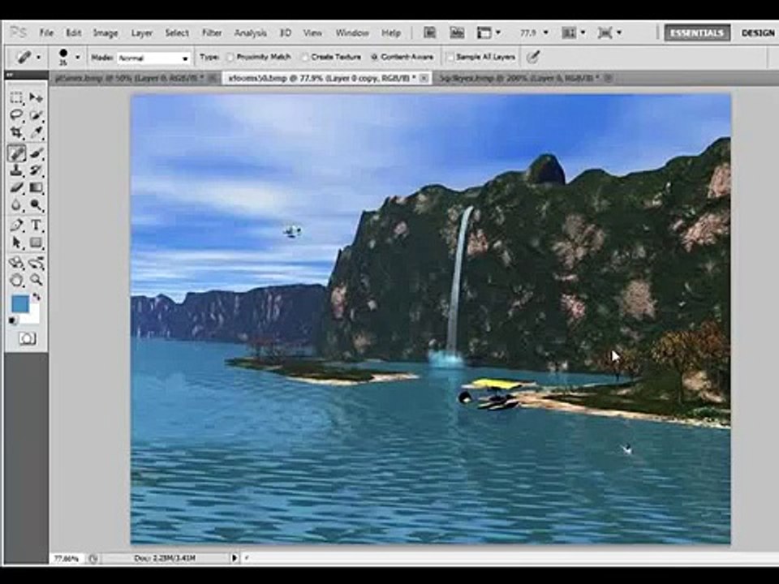Open the Edit menu
This screenshot has width=779, height=584.
[x=74, y=32]
